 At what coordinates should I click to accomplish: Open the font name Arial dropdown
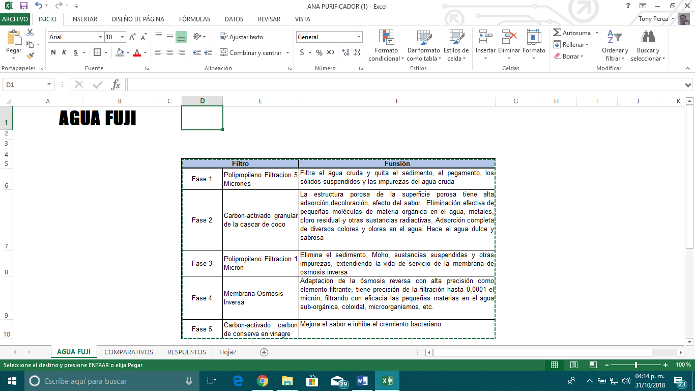[x=100, y=37]
